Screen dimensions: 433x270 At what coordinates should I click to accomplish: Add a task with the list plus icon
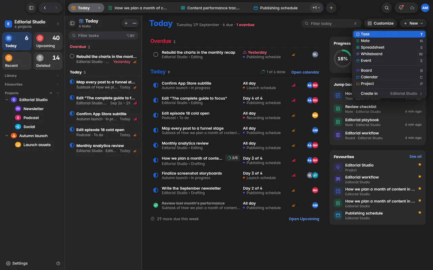tap(126, 23)
